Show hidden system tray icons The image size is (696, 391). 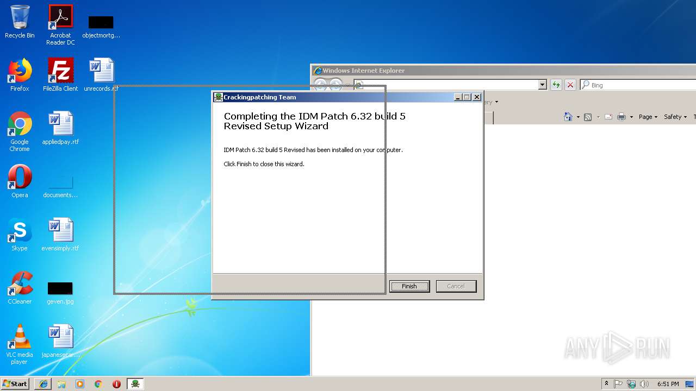tap(607, 384)
